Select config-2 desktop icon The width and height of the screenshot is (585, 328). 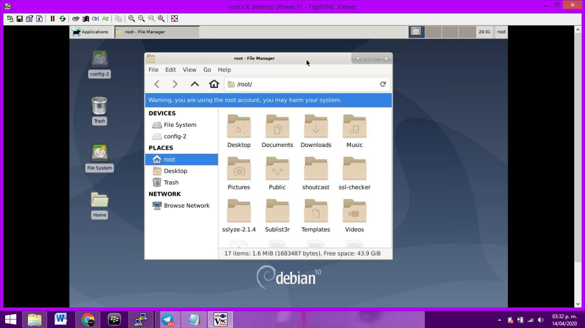100,64
